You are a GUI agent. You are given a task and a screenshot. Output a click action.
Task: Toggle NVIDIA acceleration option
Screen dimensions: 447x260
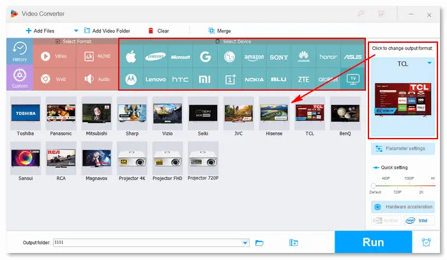[x=386, y=220]
